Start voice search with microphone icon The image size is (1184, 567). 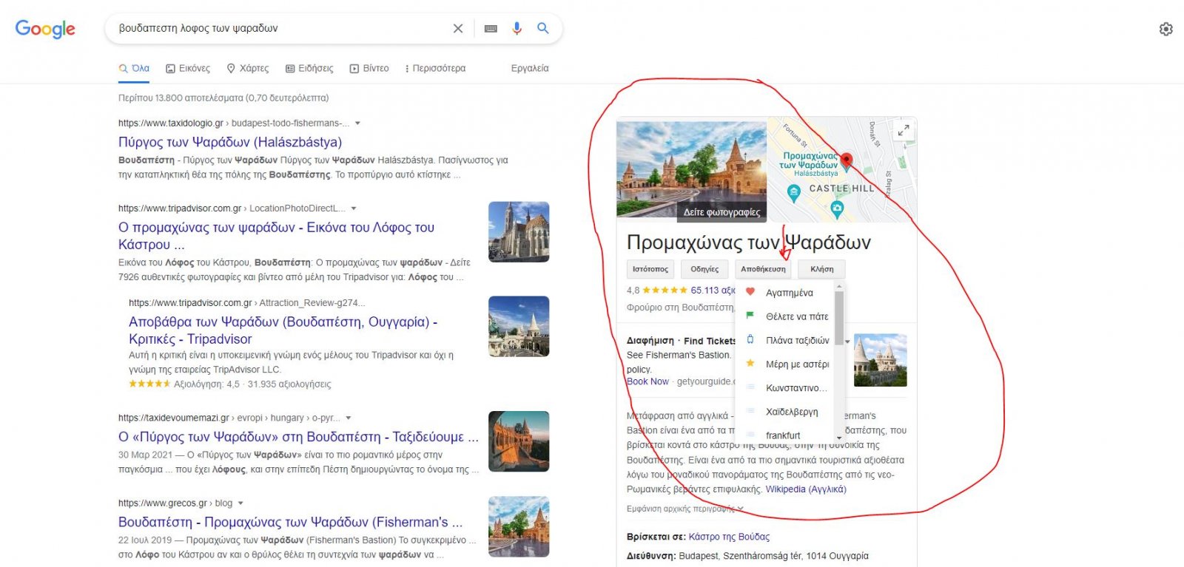click(x=517, y=28)
